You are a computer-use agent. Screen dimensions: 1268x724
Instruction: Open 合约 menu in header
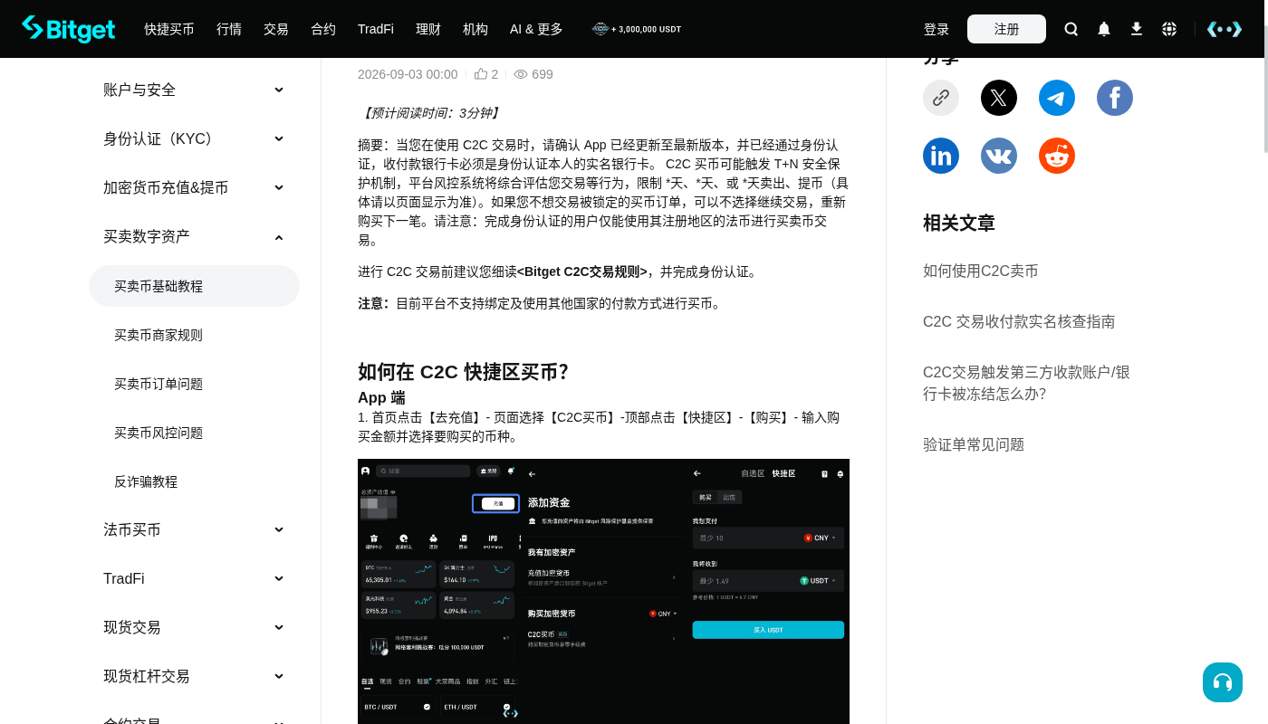coord(323,29)
